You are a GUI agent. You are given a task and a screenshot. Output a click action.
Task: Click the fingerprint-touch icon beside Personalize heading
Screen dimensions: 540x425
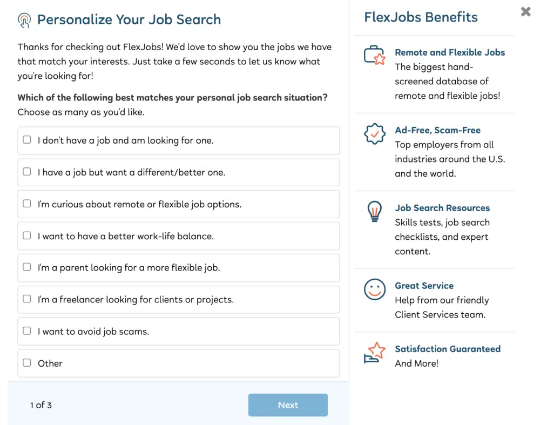24,21
